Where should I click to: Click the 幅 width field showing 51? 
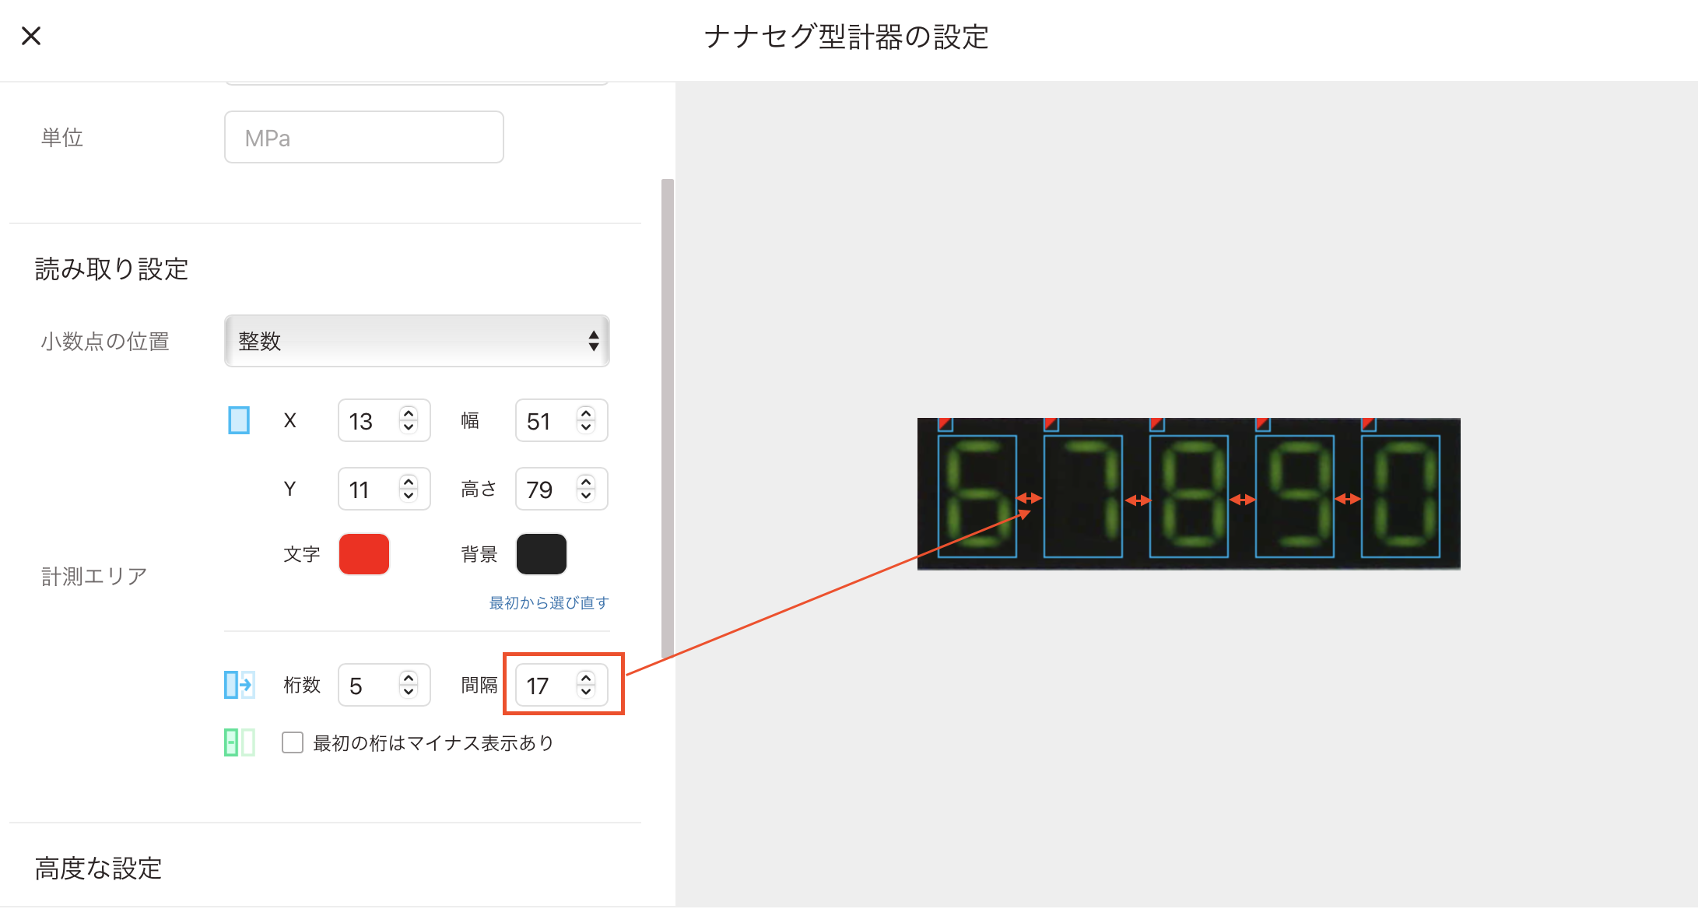[x=562, y=420]
